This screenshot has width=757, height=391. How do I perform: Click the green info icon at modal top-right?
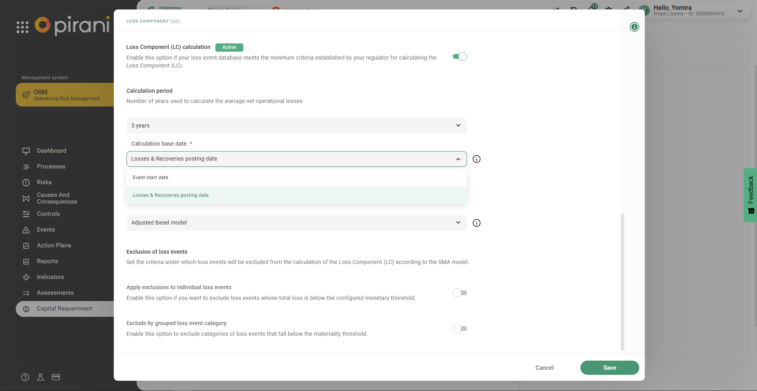click(634, 27)
